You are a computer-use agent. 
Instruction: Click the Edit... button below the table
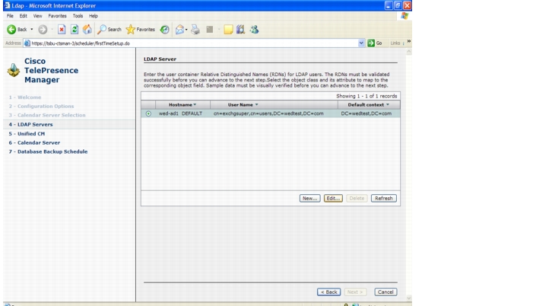333,199
